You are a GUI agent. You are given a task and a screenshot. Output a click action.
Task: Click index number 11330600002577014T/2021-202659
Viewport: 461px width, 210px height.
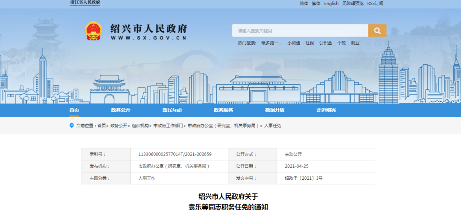click(175, 154)
